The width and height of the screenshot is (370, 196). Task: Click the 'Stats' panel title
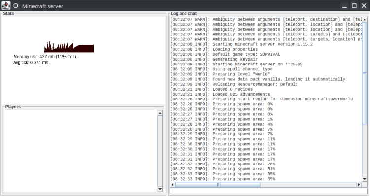[x=8, y=13]
